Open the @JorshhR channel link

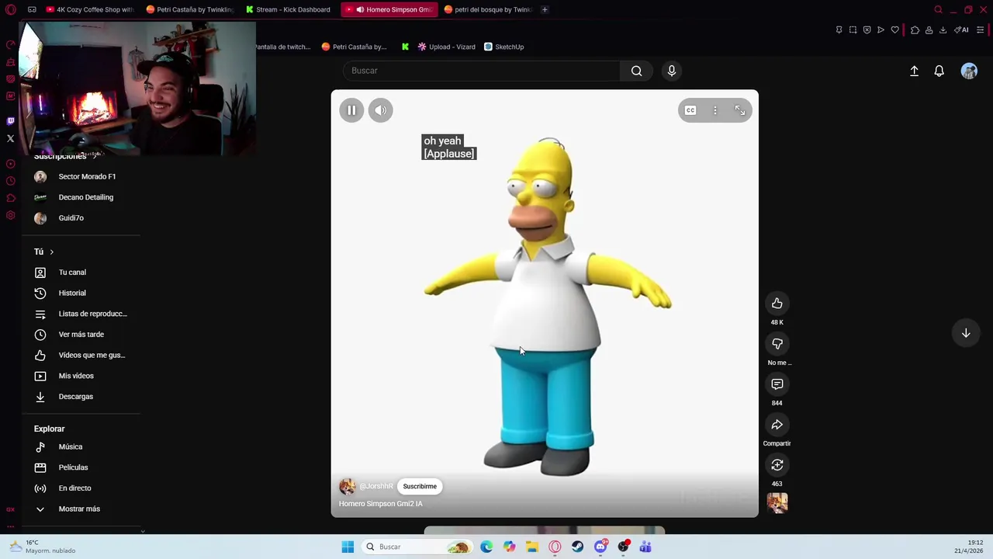[376, 486]
